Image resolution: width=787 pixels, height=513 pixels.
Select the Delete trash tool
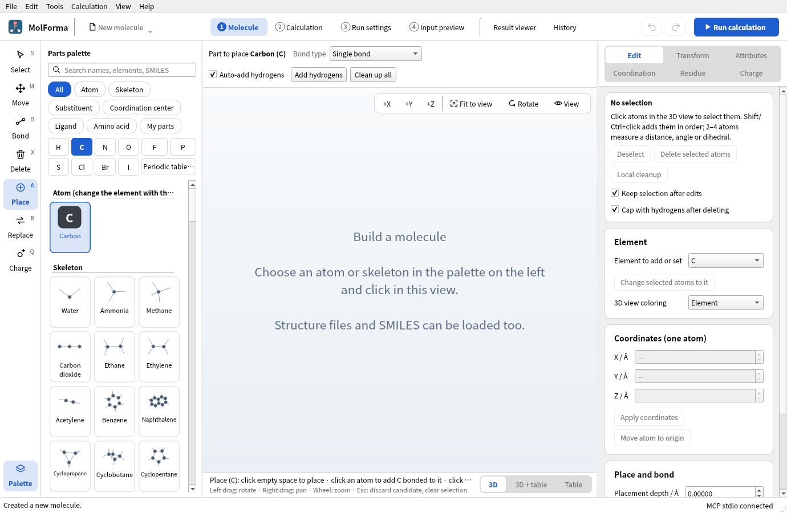coord(21,161)
